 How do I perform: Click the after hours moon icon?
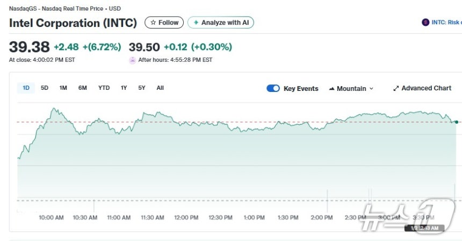[132, 60]
